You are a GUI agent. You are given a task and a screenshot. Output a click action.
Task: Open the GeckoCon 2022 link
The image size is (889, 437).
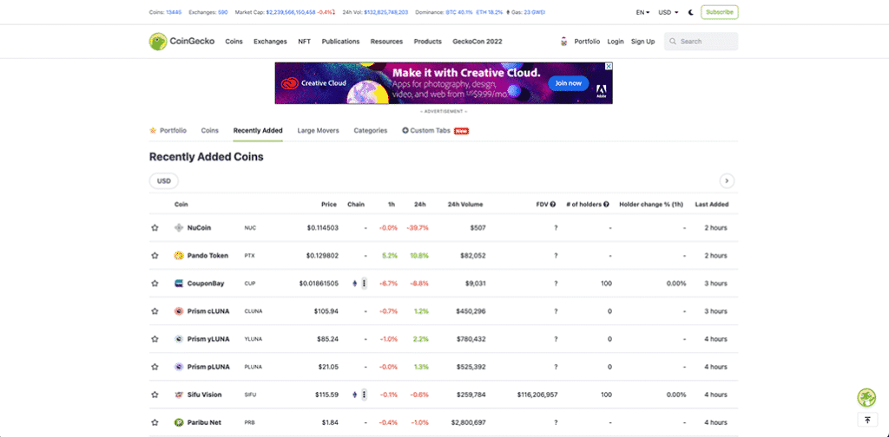pos(477,42)
